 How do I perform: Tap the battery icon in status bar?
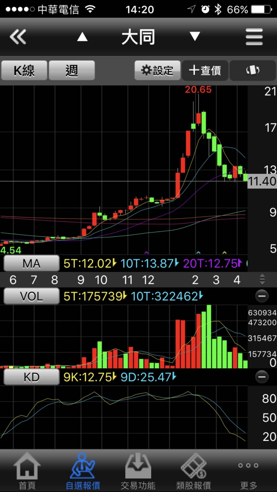click(262, 9)
